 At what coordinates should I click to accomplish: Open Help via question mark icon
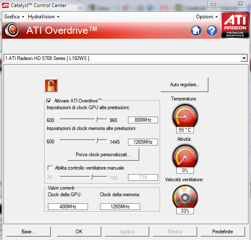point(212,30)
